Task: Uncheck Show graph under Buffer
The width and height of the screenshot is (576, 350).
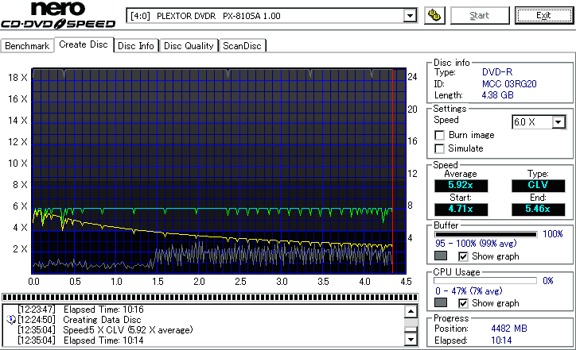Action: pos(464,256)
